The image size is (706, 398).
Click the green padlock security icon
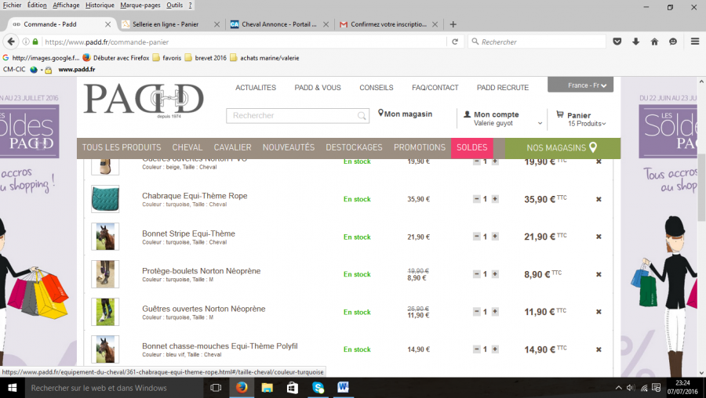click(35, 42)
